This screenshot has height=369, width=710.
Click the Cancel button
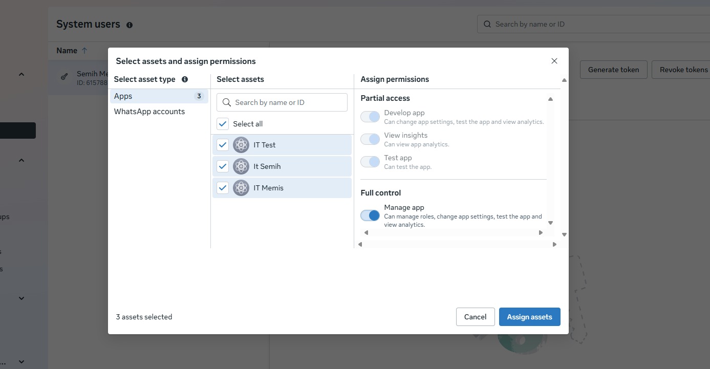[x=475, y=317]
